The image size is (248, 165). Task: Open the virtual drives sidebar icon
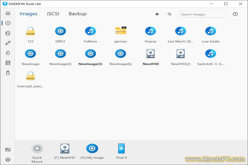tap(8, 33)
